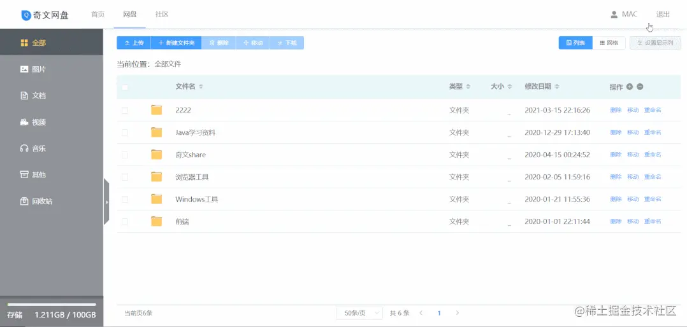Click the Java学习资料 folder icon
This screenshot has width=687, height=327.
click(156, 132)
